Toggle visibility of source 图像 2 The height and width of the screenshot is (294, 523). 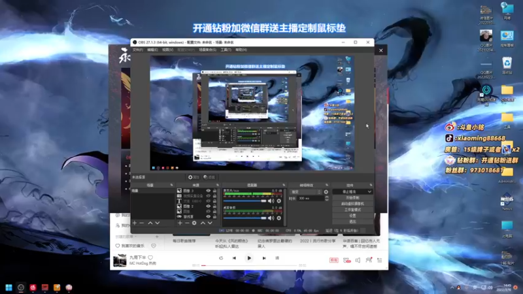(208, 206)
